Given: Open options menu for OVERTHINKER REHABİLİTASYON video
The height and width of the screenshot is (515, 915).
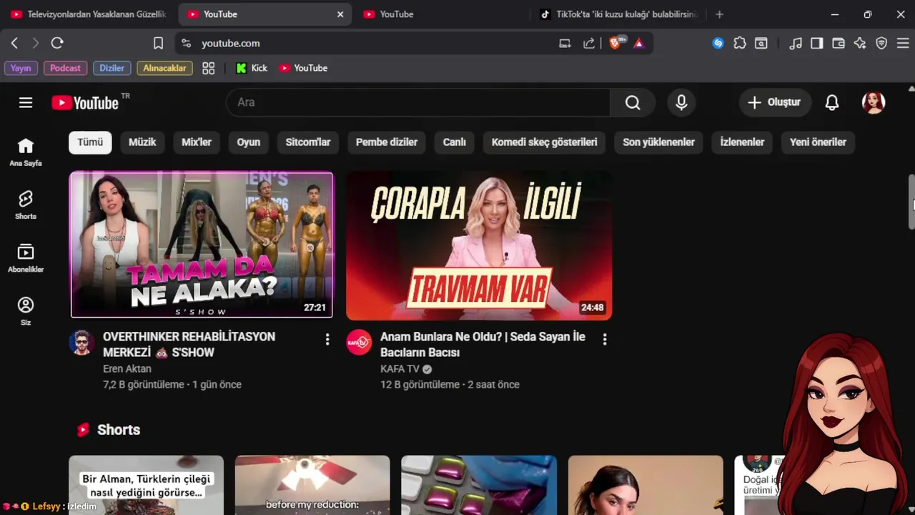Looking at the screenshot, I should click(327, 339).
